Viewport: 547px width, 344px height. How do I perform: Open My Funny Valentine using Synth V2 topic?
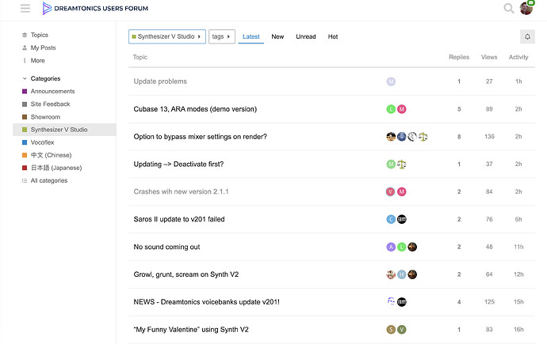pyautogui.click(x=191, y=330)
